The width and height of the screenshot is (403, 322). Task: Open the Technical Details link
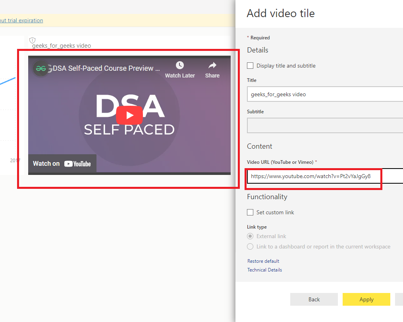pyautogui.click(x=264, y=270)
